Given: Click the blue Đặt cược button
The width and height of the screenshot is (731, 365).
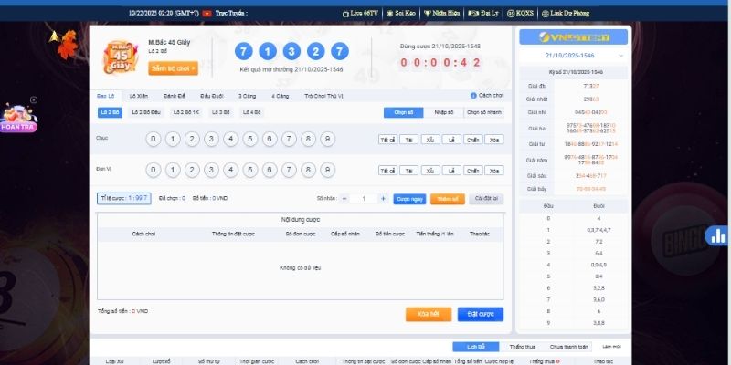Looking at the screenshot, I should tap(481, 314).
